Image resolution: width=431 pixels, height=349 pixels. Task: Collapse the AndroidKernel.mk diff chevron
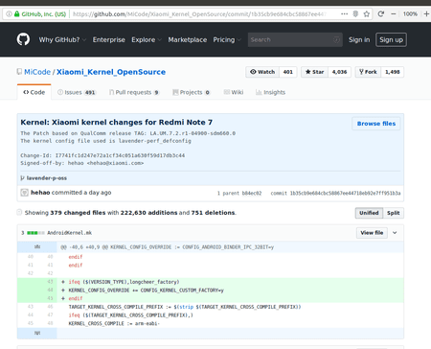click(395, 233)
